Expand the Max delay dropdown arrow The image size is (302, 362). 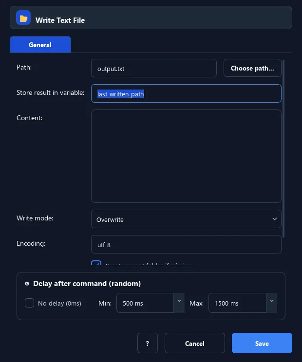click(x=272, y=301)
